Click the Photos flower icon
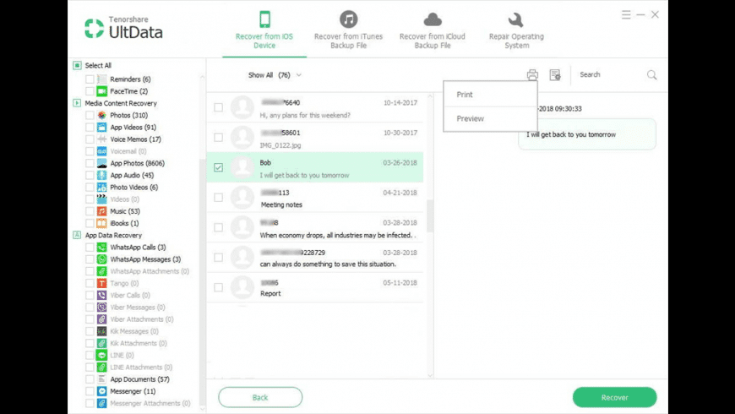735x414 pixels. click(101, 116)
